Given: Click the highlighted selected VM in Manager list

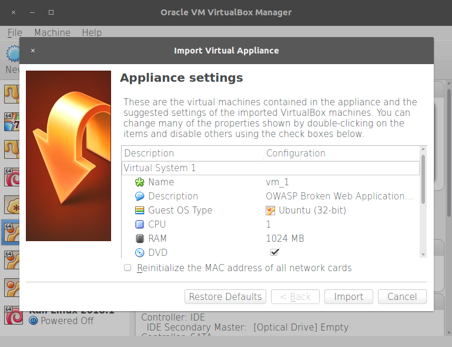Looking at the screenshot, I should (x=11, y=232).
